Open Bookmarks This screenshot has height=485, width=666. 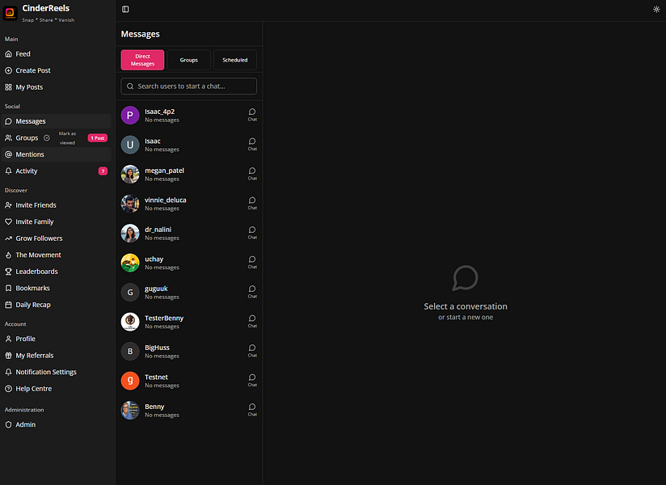56,288
